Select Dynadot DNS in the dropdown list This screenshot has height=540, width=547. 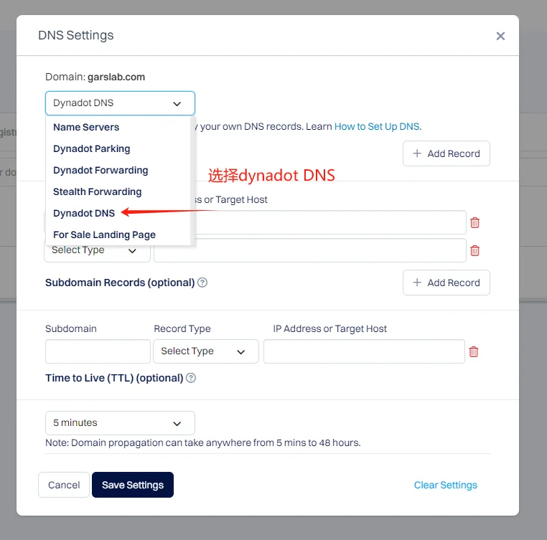(x=84, y=214)
